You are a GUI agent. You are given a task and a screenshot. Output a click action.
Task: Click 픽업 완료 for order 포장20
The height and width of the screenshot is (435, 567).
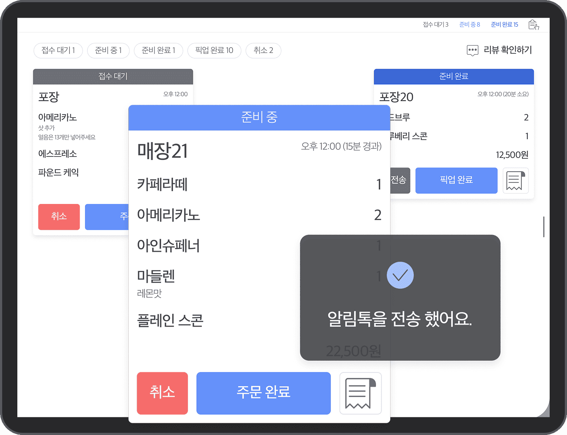(x=456, y=181)
